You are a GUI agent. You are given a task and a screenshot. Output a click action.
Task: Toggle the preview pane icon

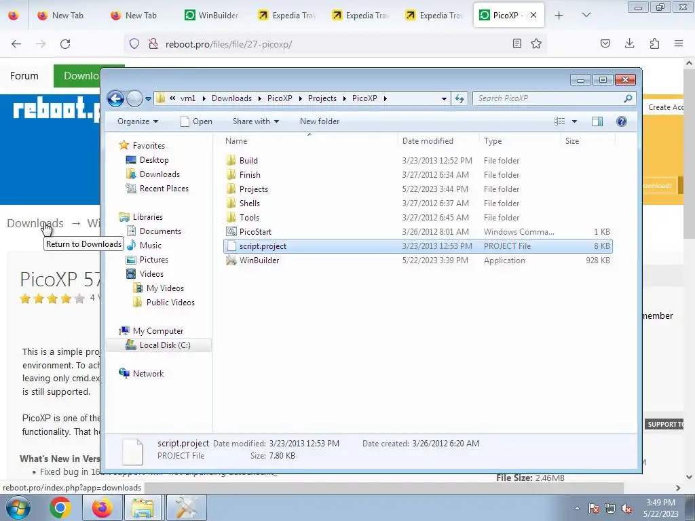[x=597, y=121]
